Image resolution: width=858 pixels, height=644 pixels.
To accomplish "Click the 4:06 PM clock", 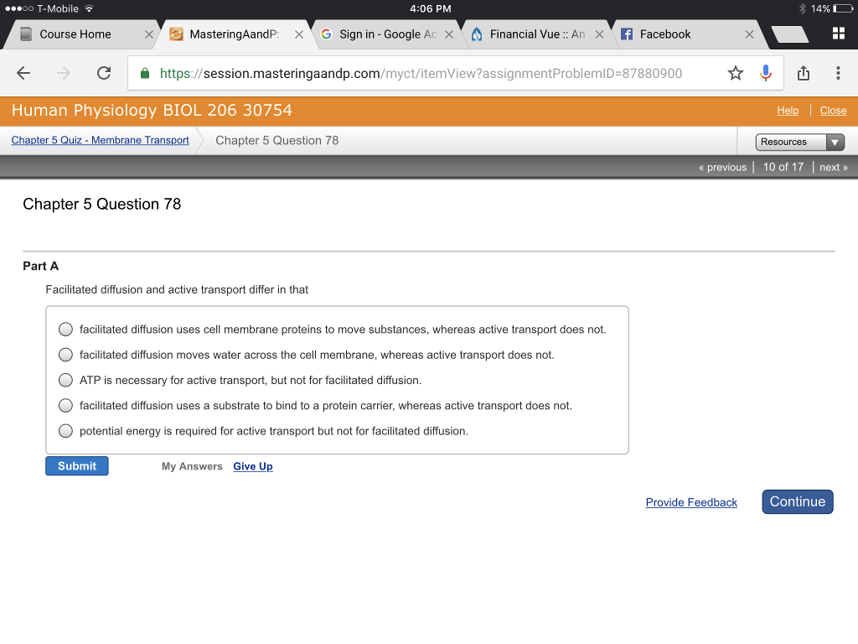I will [x=430, y=8].
